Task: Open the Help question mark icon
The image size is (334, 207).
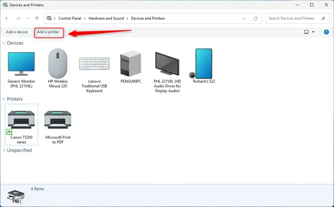Action: [x=326, y=32]
